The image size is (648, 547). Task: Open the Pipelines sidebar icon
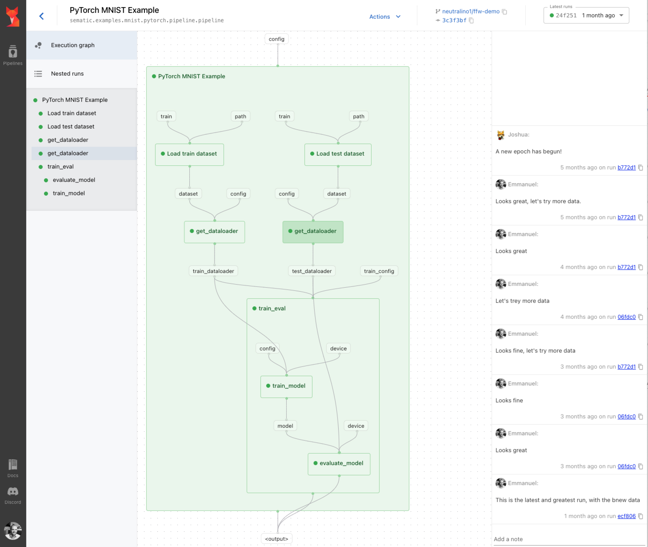pos(13,55)
